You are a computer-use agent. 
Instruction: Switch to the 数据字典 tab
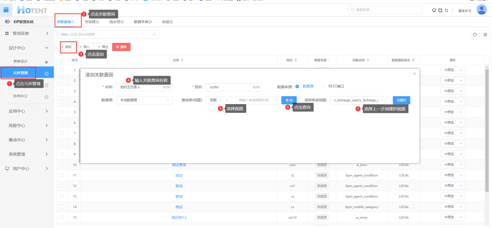pos(143,22)
